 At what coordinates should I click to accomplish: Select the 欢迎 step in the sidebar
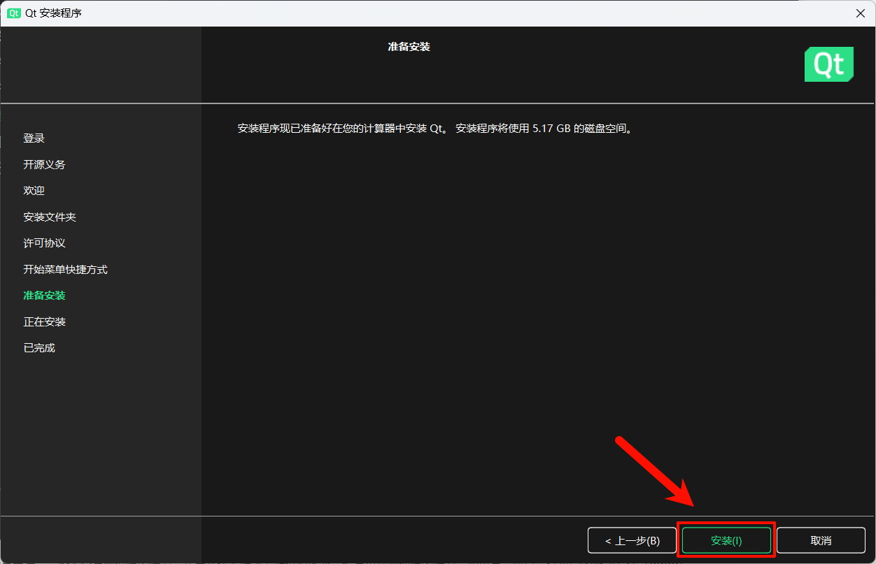pyautogui.click(x=34, y=190)
